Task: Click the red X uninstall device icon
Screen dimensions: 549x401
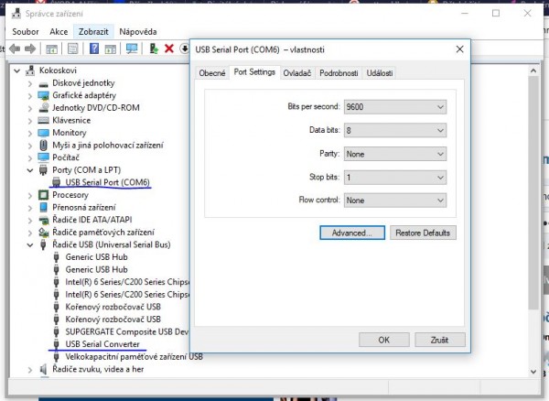Action: pyautogui.click(x=168, y=49)
